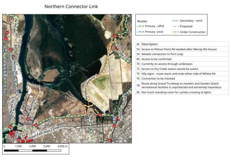This screenshot has width=231, height=164.
Task: Click marker 85 on Gillman East-West Connector
Action: (x=36, y=125)
